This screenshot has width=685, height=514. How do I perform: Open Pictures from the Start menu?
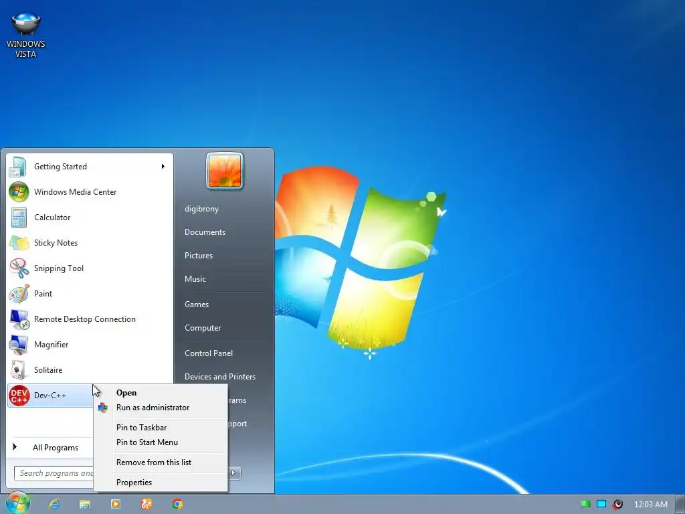(x=198, y=256)
